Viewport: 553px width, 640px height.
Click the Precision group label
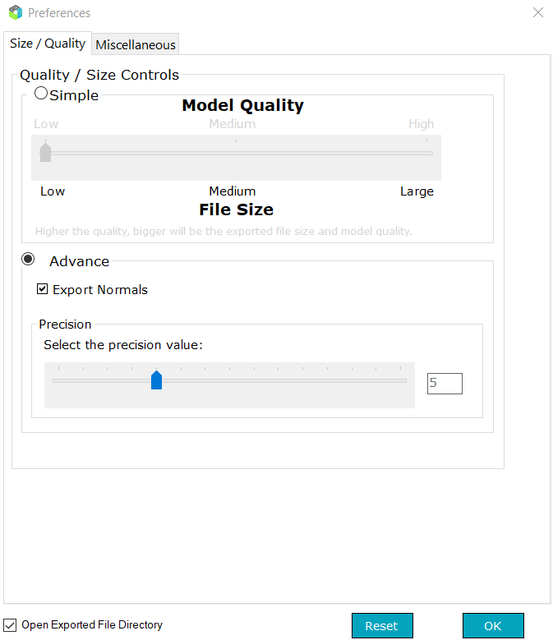tap(65, 325)
